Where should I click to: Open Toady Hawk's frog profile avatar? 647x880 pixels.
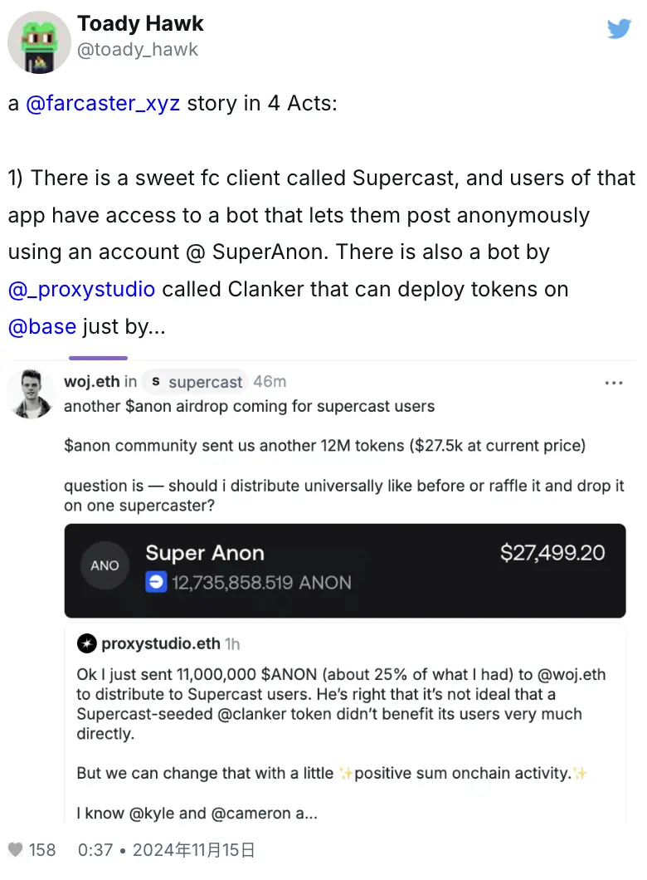[39, 43]
